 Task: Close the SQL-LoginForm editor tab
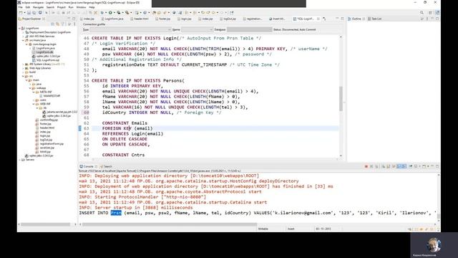click(318, 19)
